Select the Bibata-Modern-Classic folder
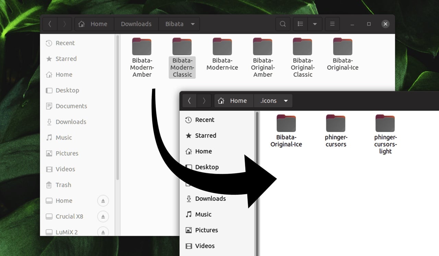 (x=182, y=58)
